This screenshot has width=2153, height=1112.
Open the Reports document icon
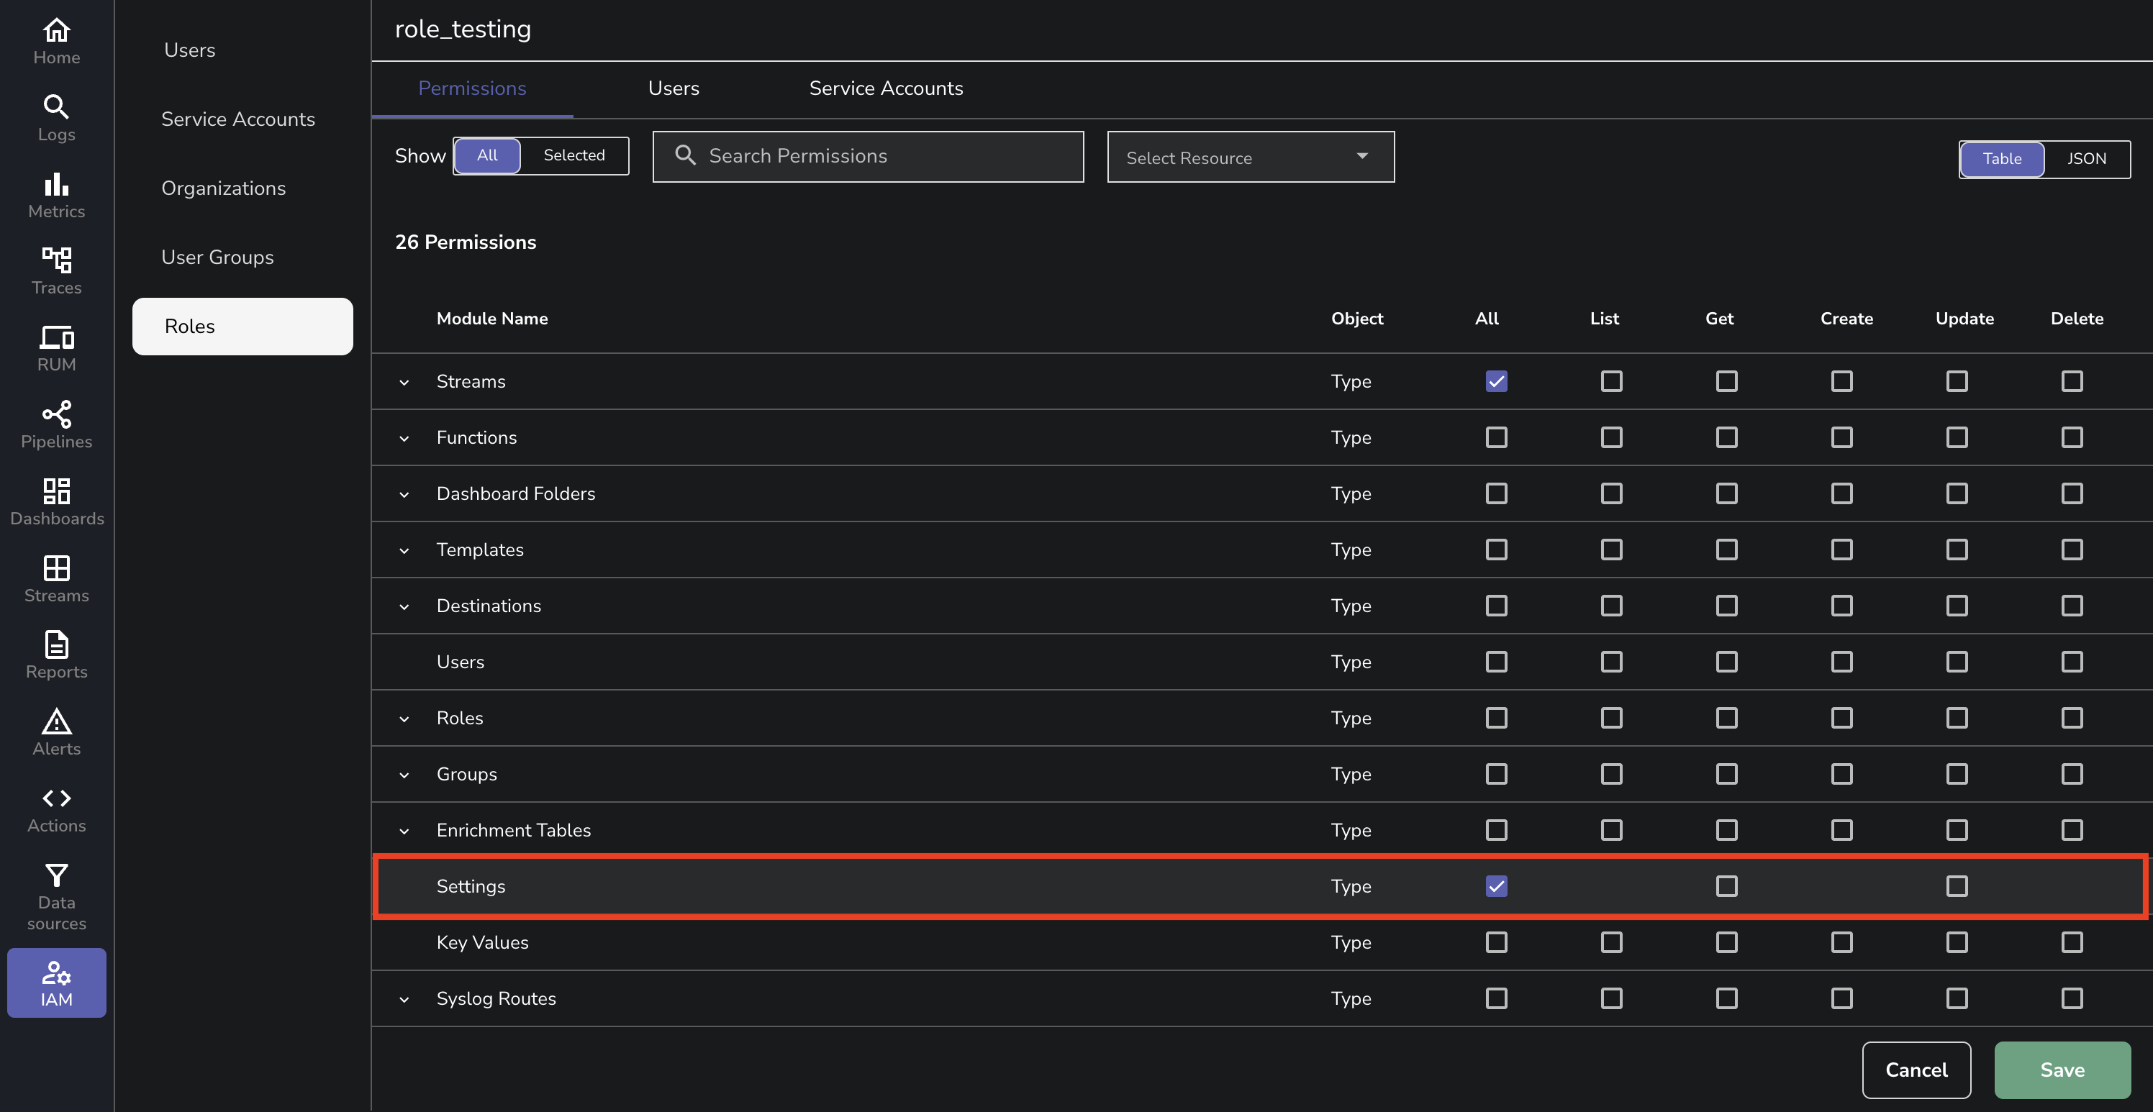tap(56, 645)
